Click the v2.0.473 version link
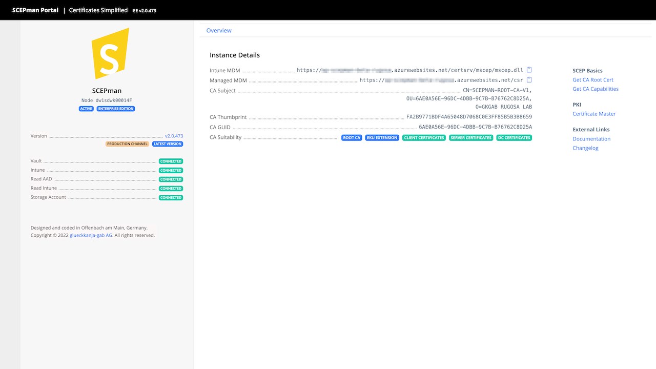The height and width of the screenshot is (369, 656). click(x=174, y=136)
